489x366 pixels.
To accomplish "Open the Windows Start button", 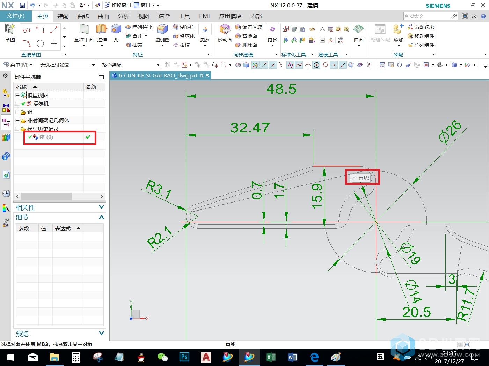I will tap(10, 357).
